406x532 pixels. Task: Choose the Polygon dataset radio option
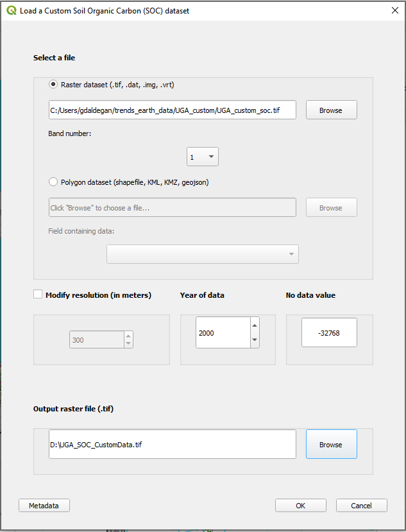pos(53,182)
